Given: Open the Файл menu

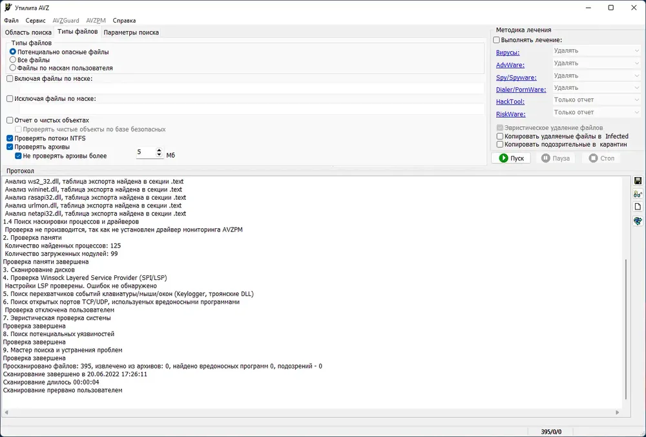Looking at the screenshot, I should [x=11, y=20].
